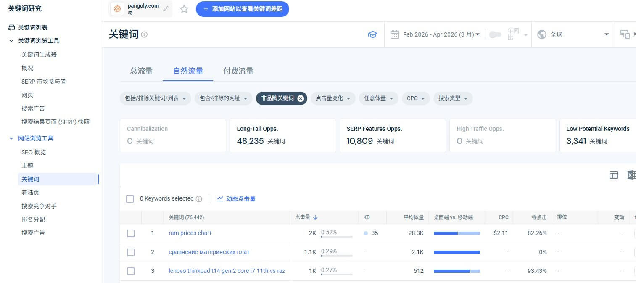Sort by the 零点击 column header
Screen dimensions: 636x283
pos(539,217)
